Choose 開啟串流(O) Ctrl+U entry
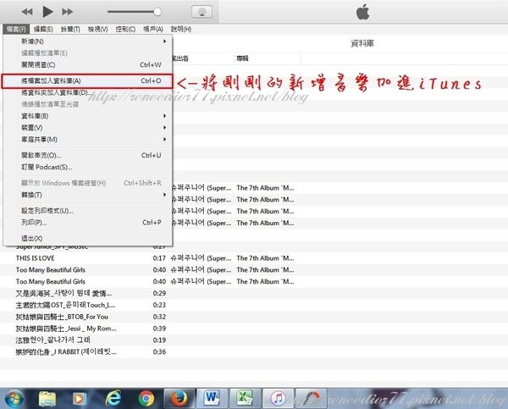Screen dimensions: 508x409 click(87, 155)
